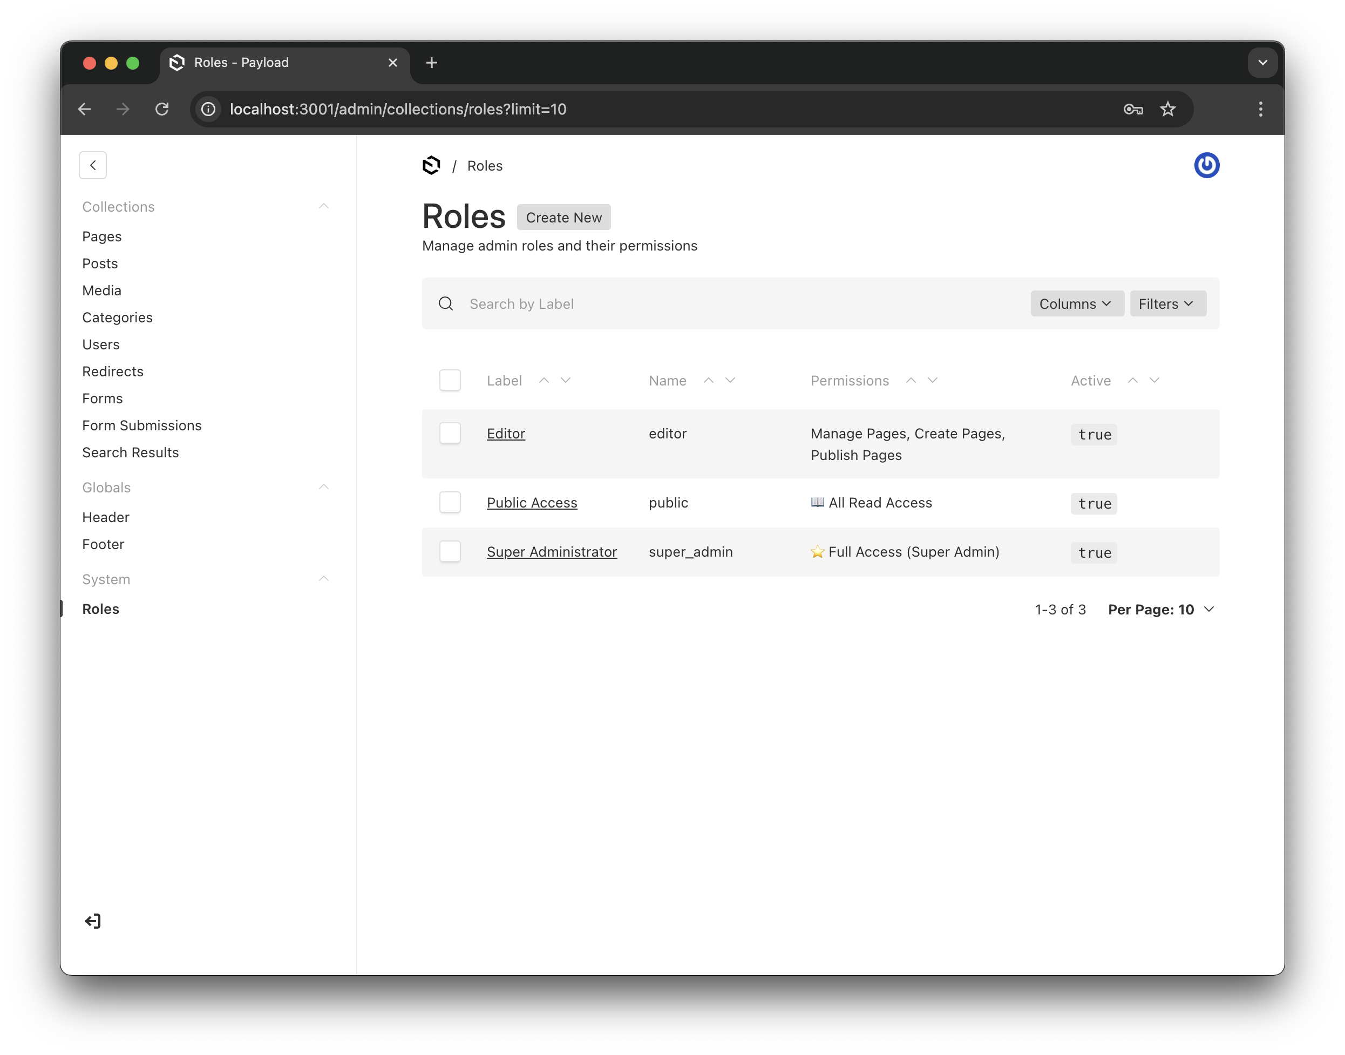This screenshot has height=1055, width=1345.
Task: Navigate to Users in sidebar
Action: click(x=100, y=344)
